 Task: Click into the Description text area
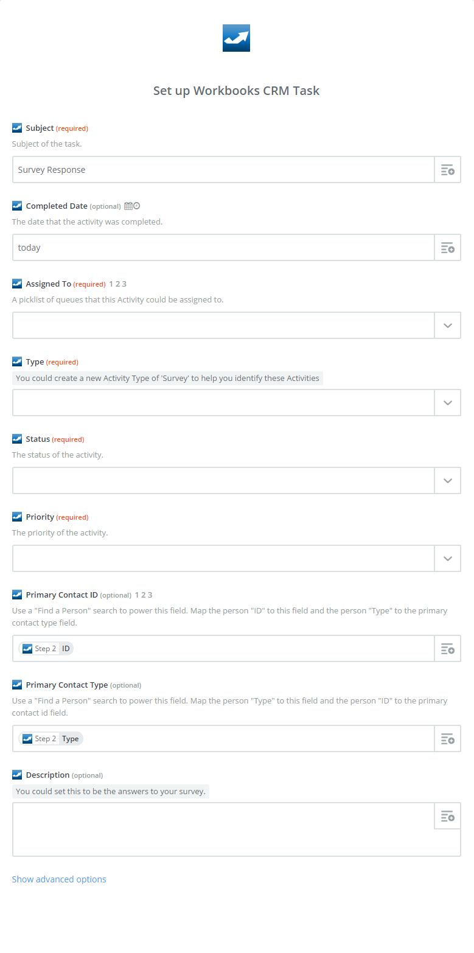click(x=223, y=829)
